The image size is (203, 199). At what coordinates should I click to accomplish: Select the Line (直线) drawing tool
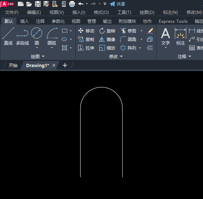pyautogui.click(x=8, y=36)
